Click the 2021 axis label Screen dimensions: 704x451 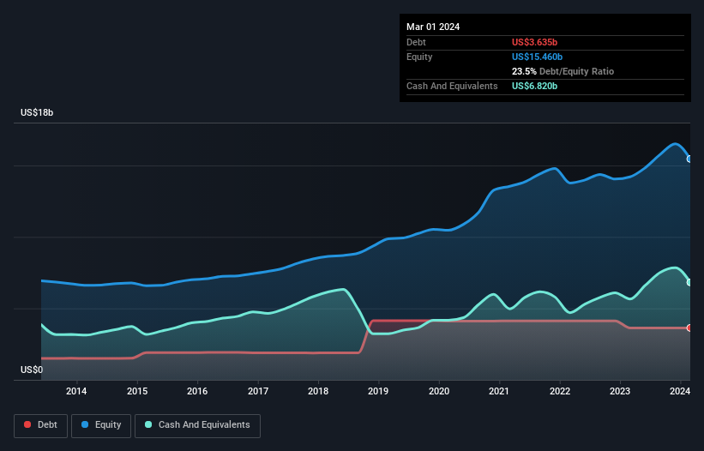click(x=499, y=391)
